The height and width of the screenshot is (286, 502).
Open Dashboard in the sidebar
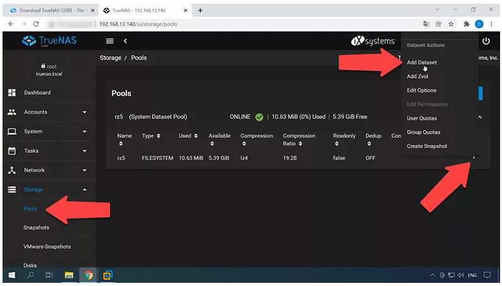37,93
